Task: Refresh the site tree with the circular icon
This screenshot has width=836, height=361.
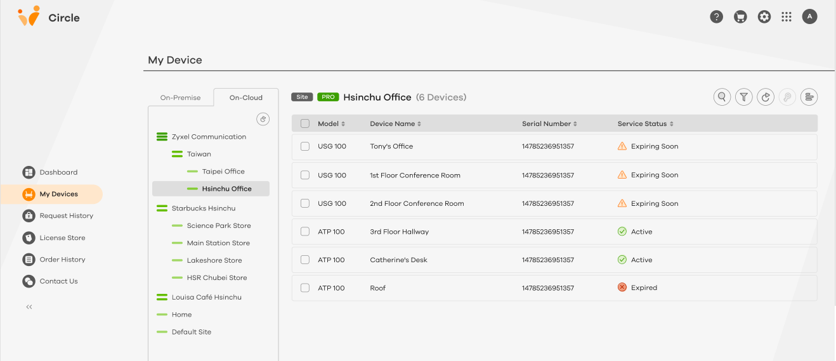Action: click(x=263, y=119)
